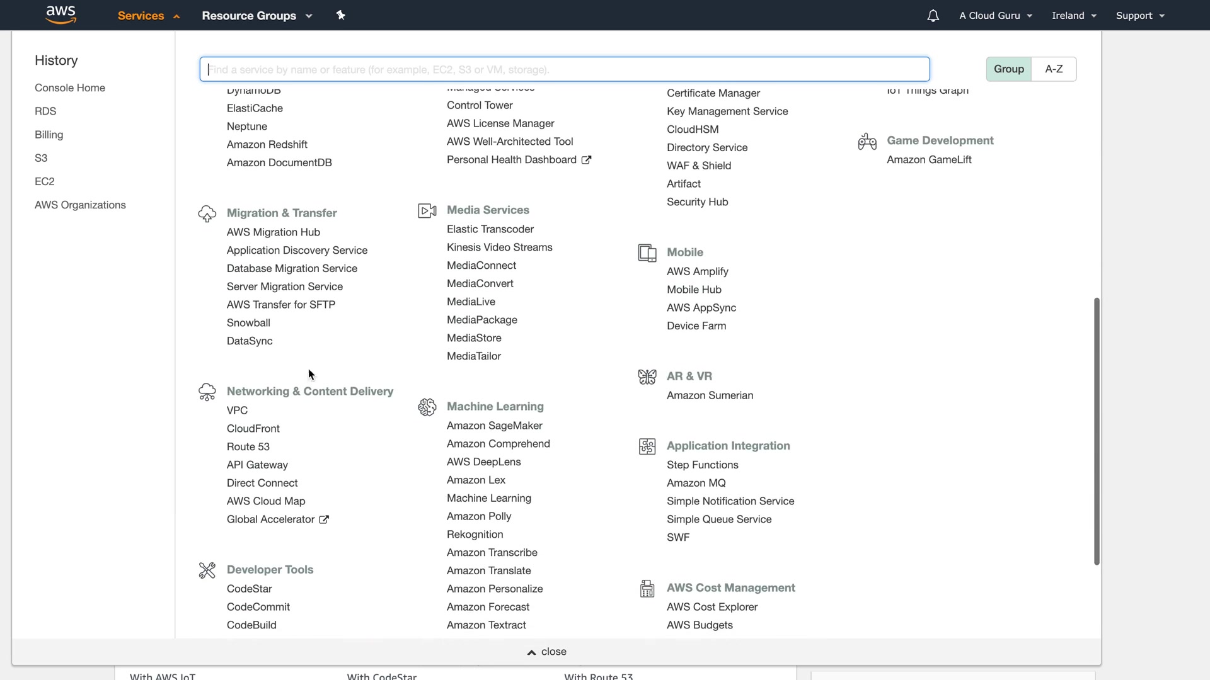Screen dimensions: 1210x680
Task: Open the A Cloud Guru account menu
Action: tap(996, 16)
